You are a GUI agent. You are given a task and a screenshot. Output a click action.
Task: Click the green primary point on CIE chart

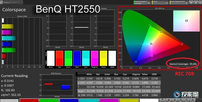point(150,26)
